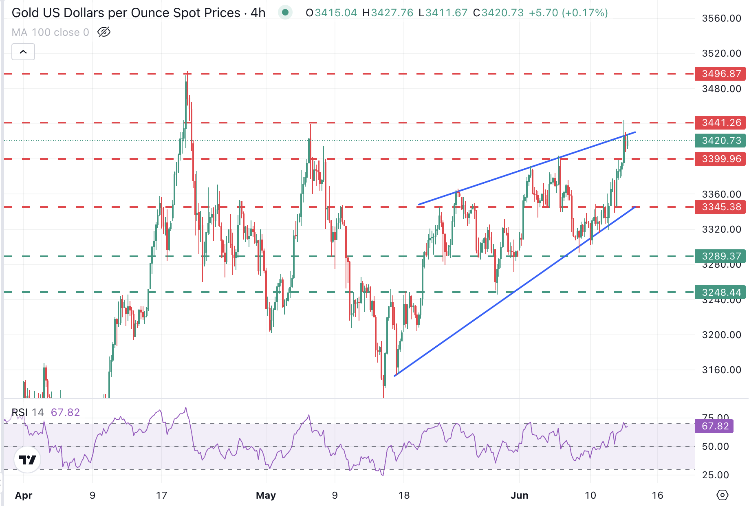Collapse the indicator legend with the chevron
This screenshot has width=749, height=506.
23,52
